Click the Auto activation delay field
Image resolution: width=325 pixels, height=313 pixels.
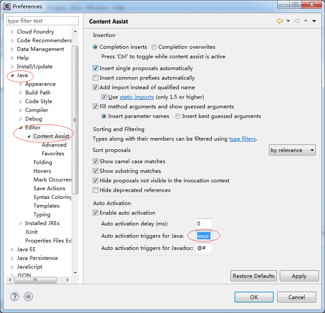click(204, 224)
